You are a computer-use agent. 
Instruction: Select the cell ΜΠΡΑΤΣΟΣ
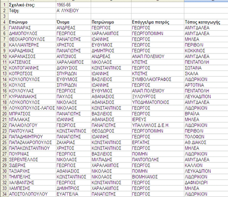click(32, 114)
